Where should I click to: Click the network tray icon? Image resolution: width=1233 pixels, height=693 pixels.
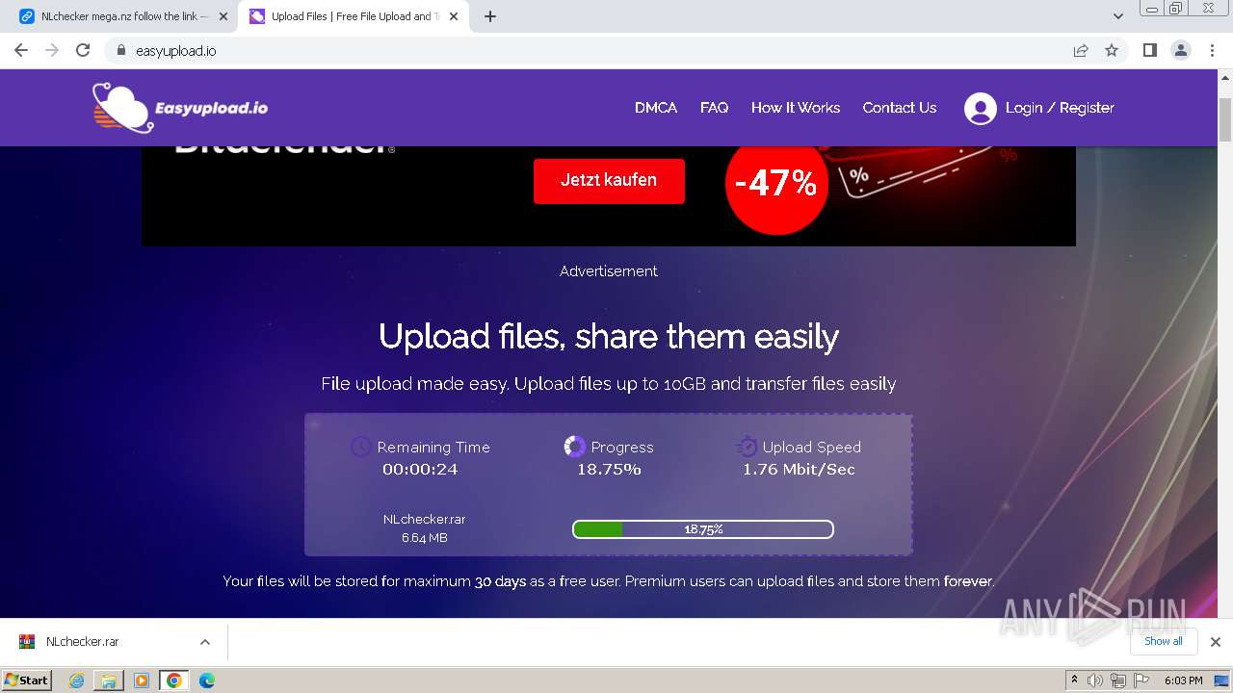[x=1117, y=680]
